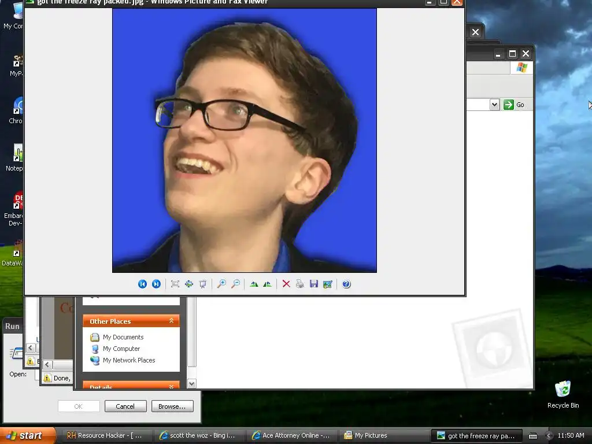592x444 pixels.
Task: Click the Copy To floppy disk icon
Action: tap(314, 284)
